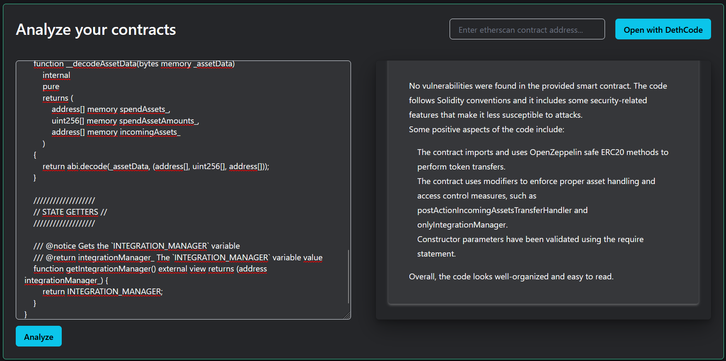Open with DethCode button
Viewport: 726px width, 361px height.
point(663,29)
